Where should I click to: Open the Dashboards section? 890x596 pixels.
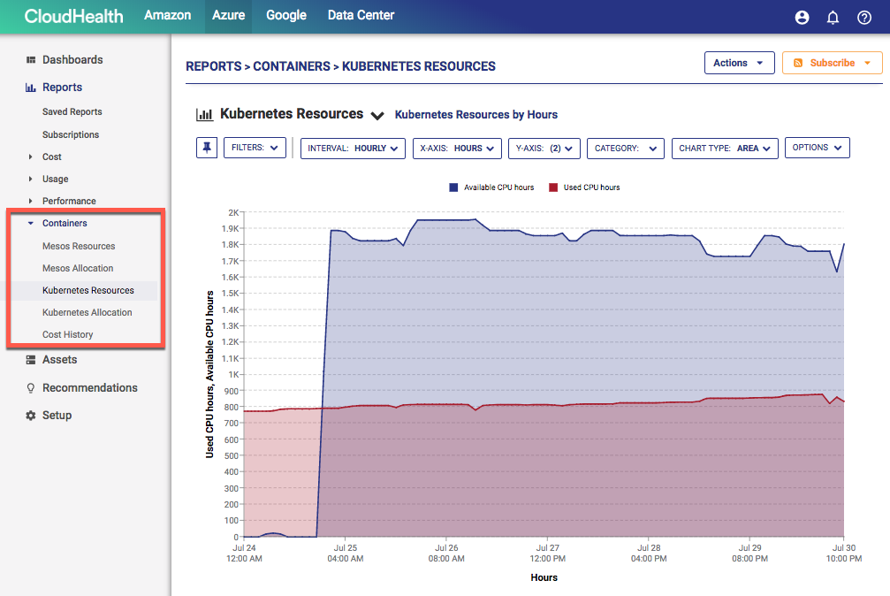click(x=72, y=59)
